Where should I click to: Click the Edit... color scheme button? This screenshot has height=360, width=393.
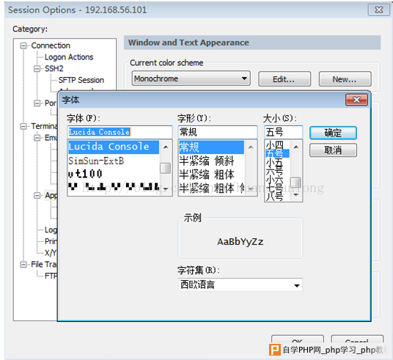[x=284, y=79]
